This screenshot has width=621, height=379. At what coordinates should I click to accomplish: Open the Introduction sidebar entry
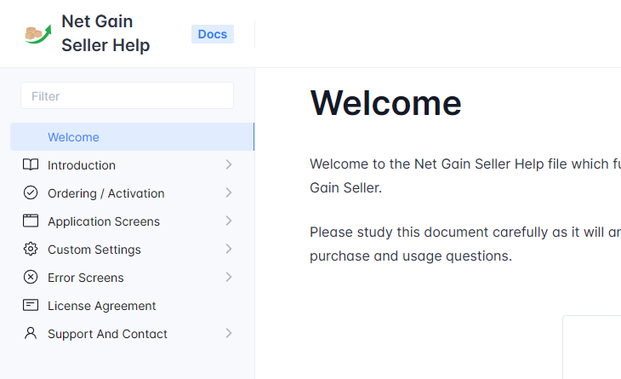click(82, 165)
